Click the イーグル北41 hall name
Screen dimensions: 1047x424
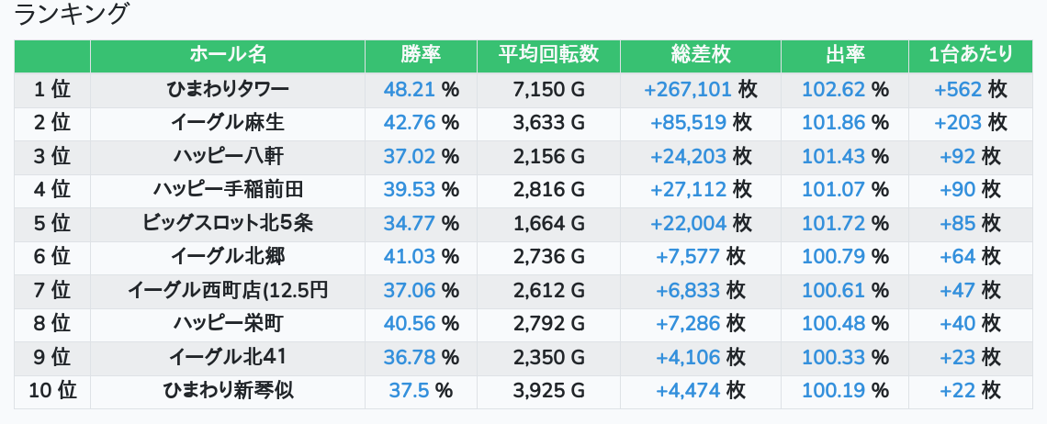coord(228,357)
